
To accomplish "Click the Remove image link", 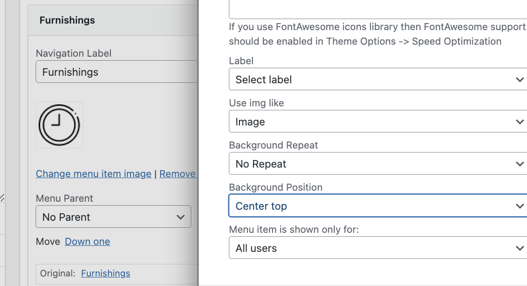I will [x=178, y=174].
